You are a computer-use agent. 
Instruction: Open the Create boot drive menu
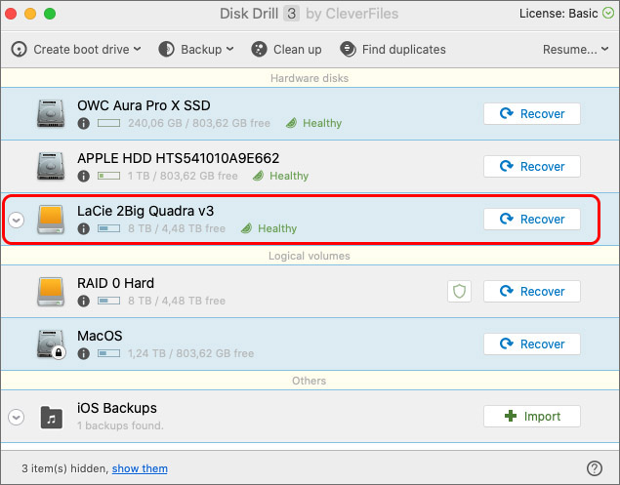tap(76, 50)
